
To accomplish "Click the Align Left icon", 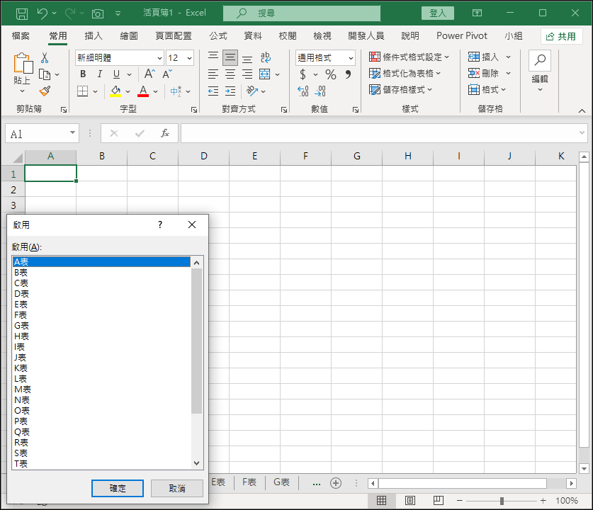I will tap(213, 74).
